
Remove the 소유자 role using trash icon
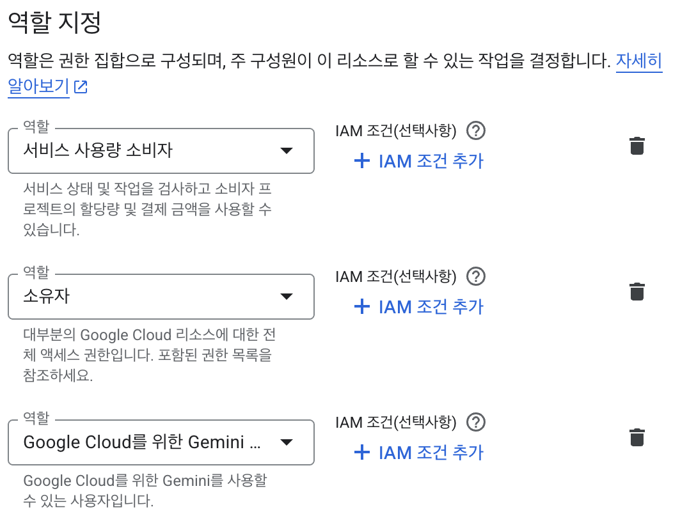coord(637,291)
